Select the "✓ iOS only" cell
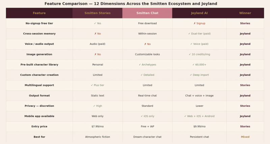This screenshot has height=144, width=270. tap(147, 116)
